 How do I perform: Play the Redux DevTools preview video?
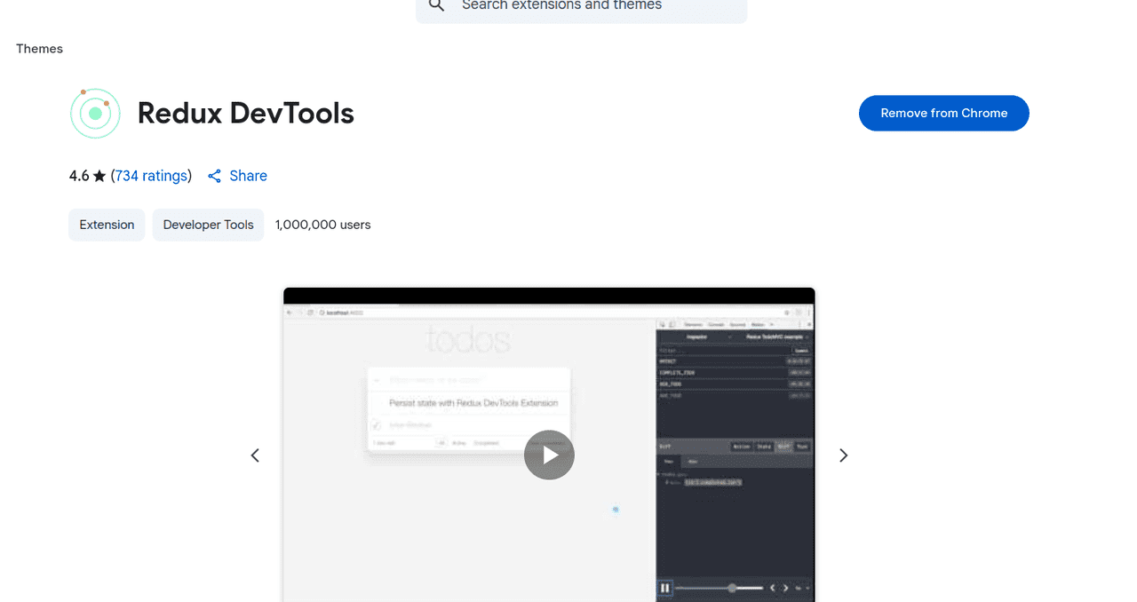pyautogui.click(x=549, y=455)
